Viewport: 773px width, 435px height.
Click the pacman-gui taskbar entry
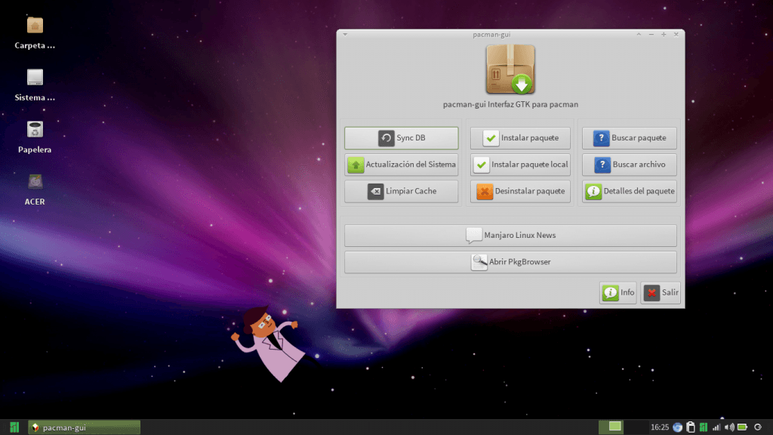click(85, 427)
